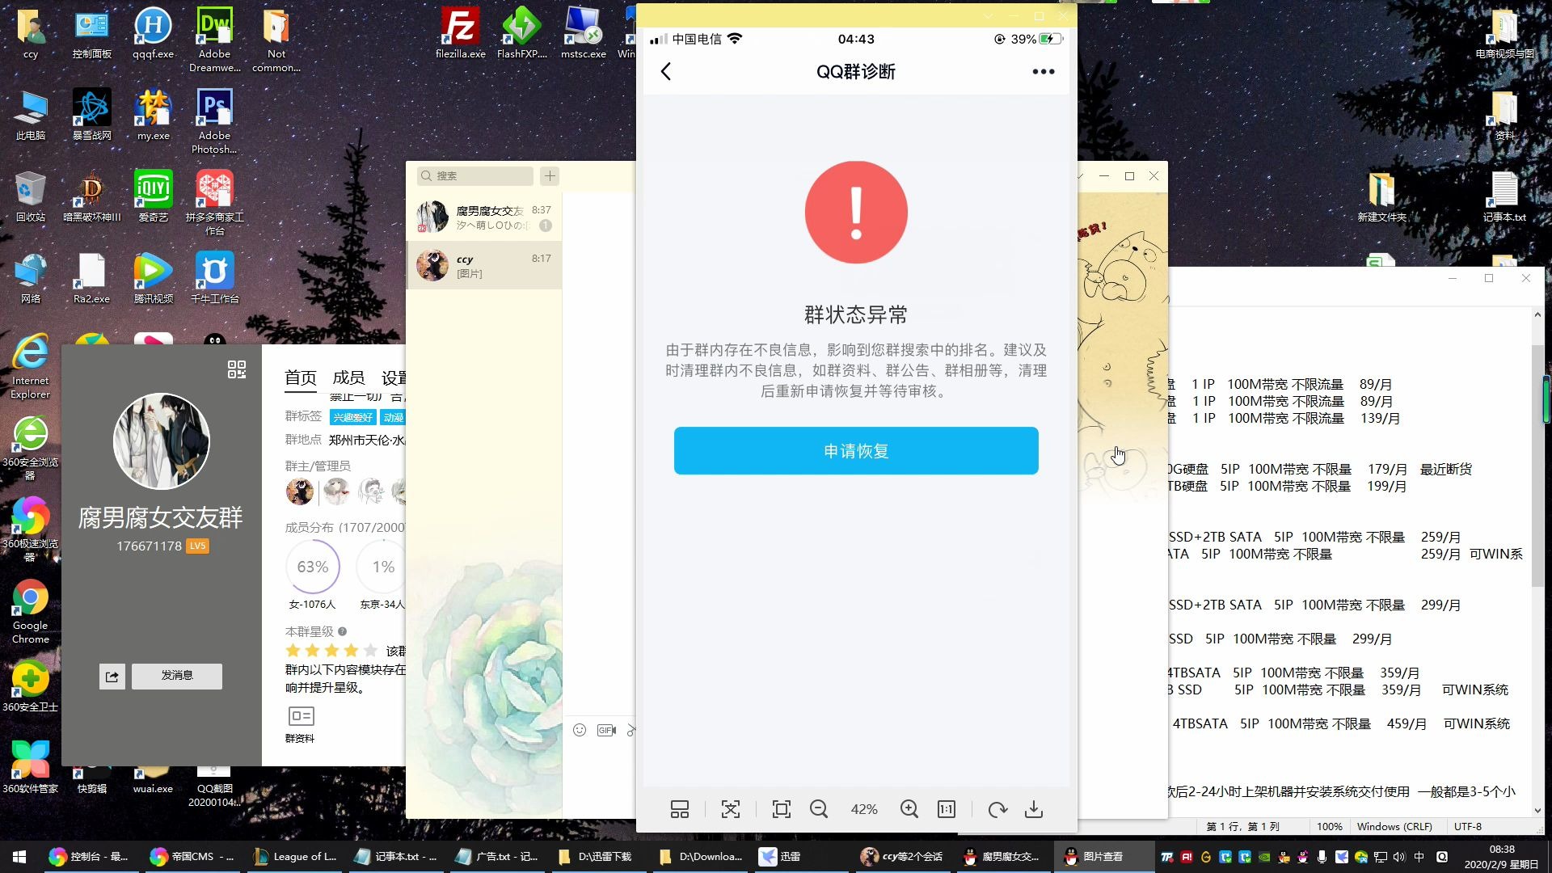Drag the image zoom slider at 42%
Screen dimensions: 1552x873
[x=864, y=809]
